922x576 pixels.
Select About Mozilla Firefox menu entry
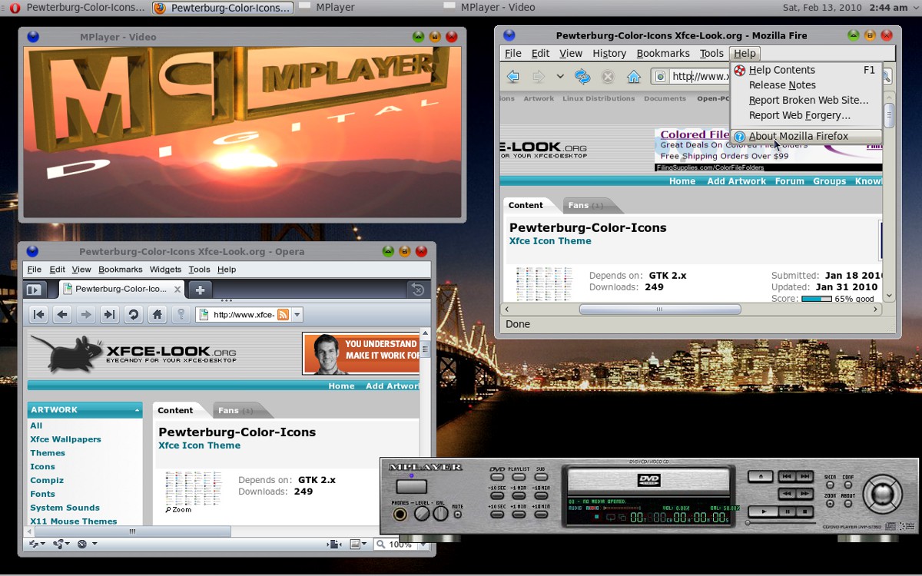pyautogui.click(x=806, y=136)
